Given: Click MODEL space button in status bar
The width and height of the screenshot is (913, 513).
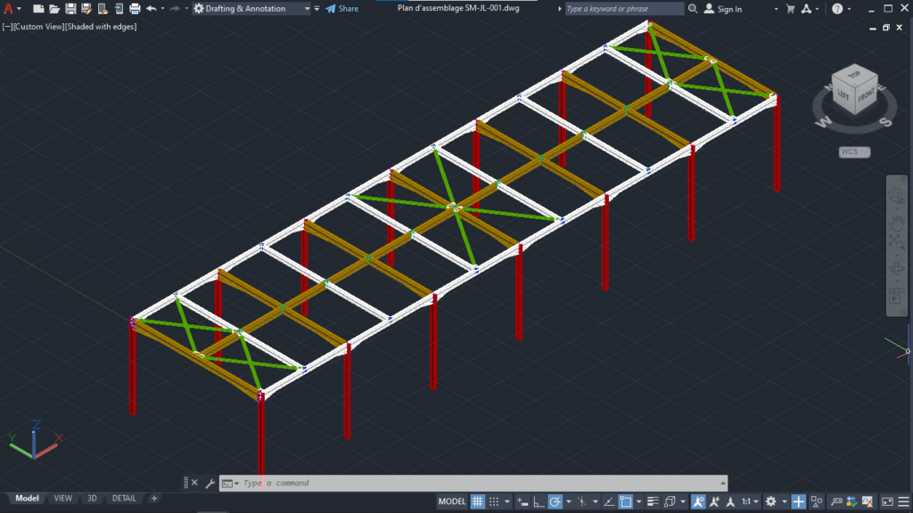Looking at the screenshot, I should coord(452,501).
